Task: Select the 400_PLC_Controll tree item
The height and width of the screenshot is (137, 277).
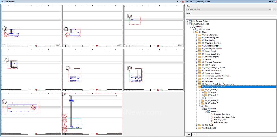Action: click(x=210, y=65)
